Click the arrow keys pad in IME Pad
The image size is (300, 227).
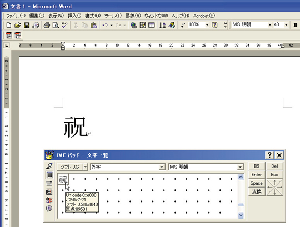[x=274, y=187]
